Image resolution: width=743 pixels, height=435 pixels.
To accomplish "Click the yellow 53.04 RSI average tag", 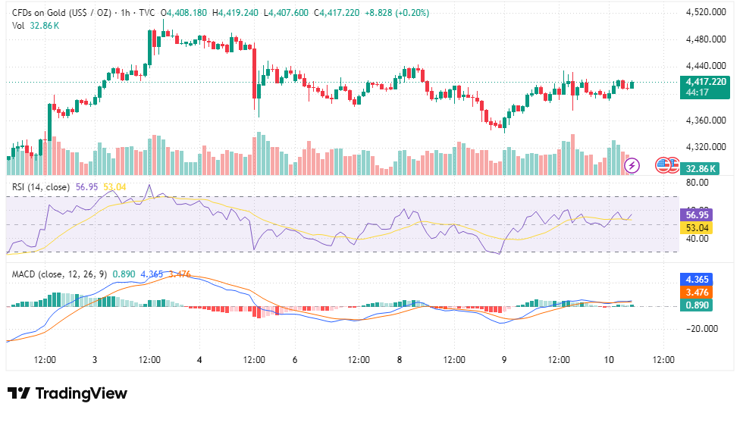I will pos(696,228).
